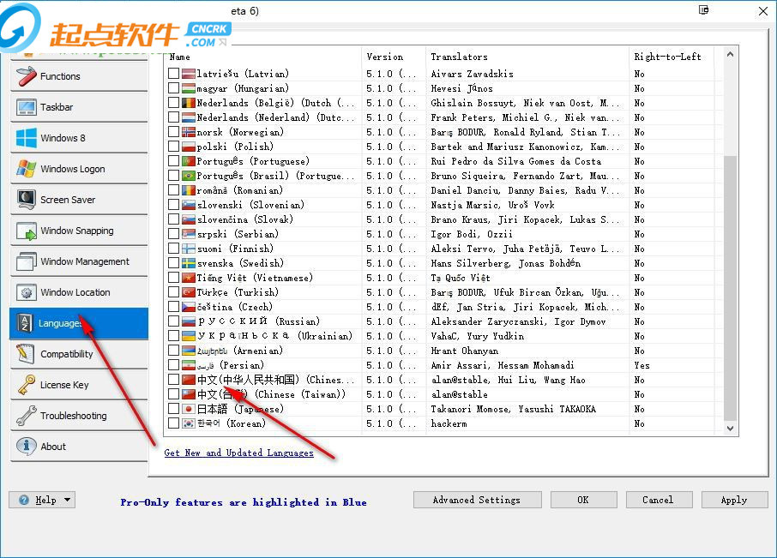
Task: Click the list scroll up arrow
Action: click(x=730, y=55)
